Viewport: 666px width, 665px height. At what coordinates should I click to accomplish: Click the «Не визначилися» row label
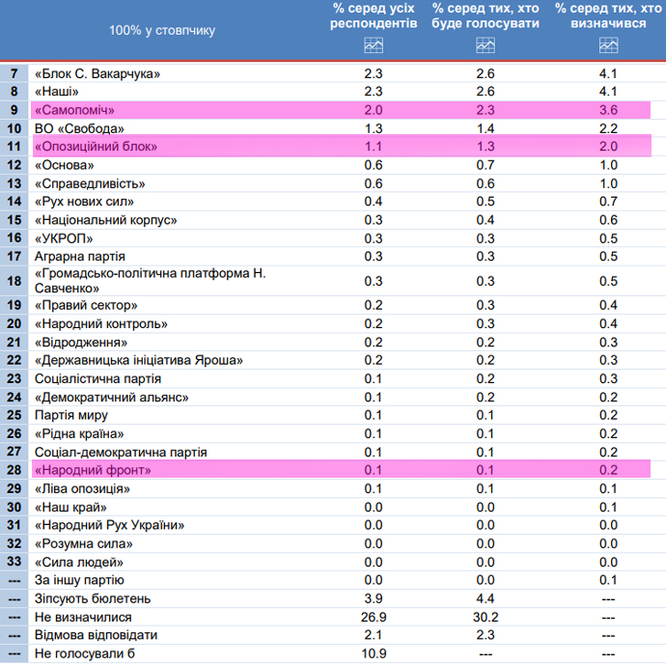83,617
